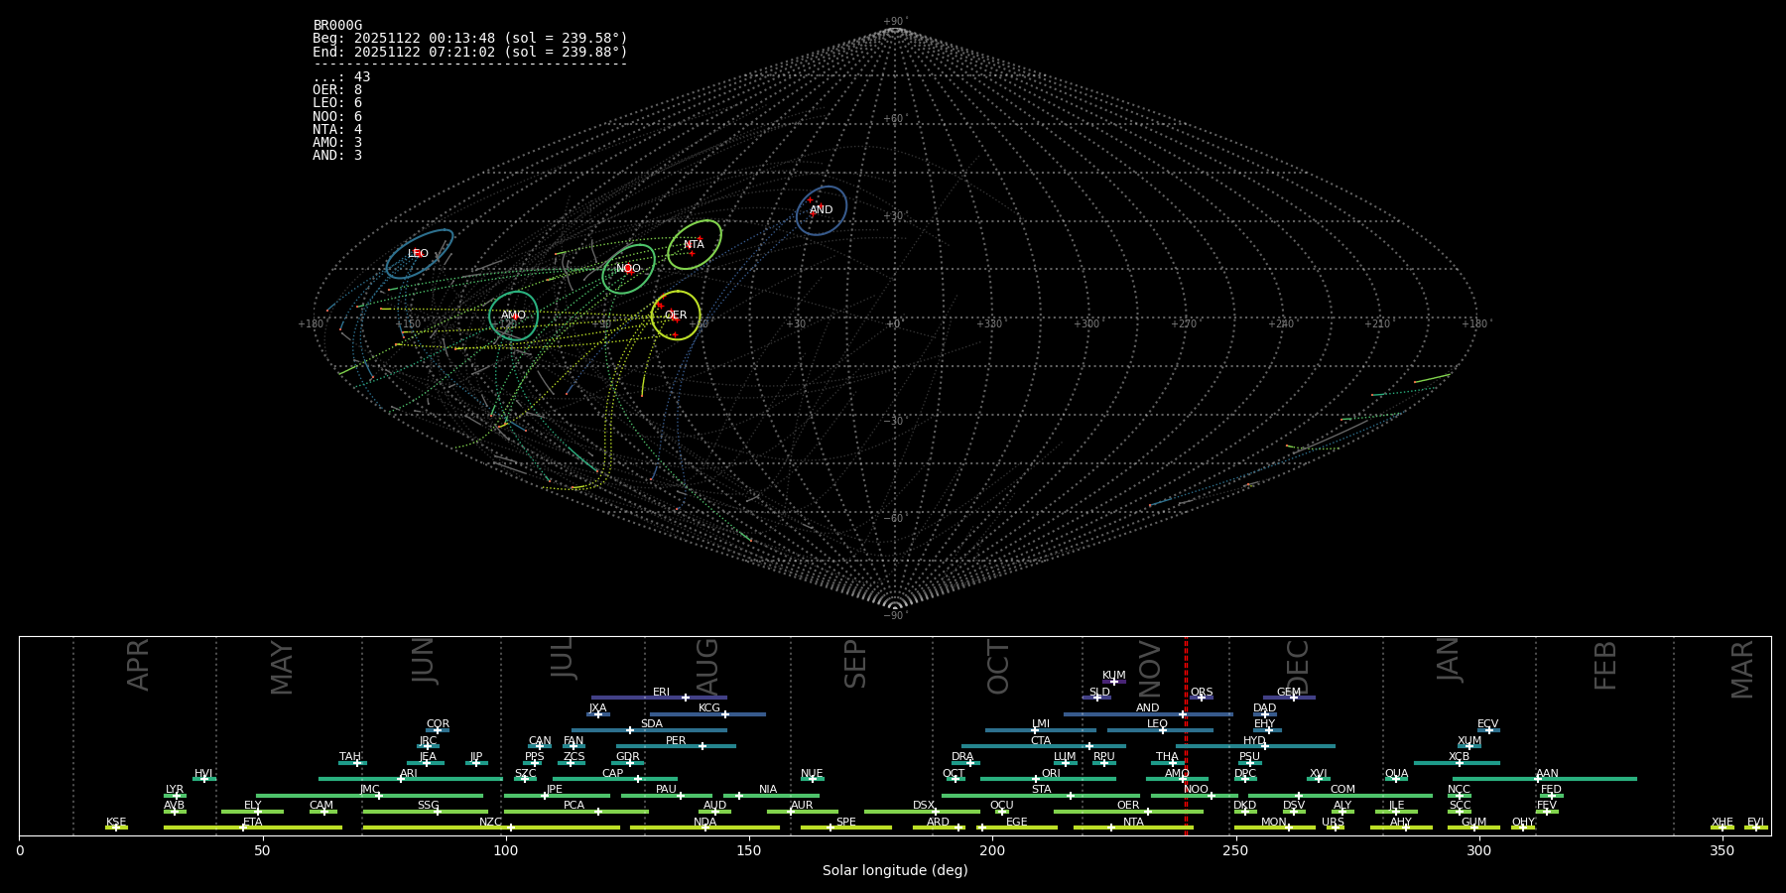Click the 'FEB' month label
The width and height of the screenshot is (1786, 893).
pos(1604,666)
